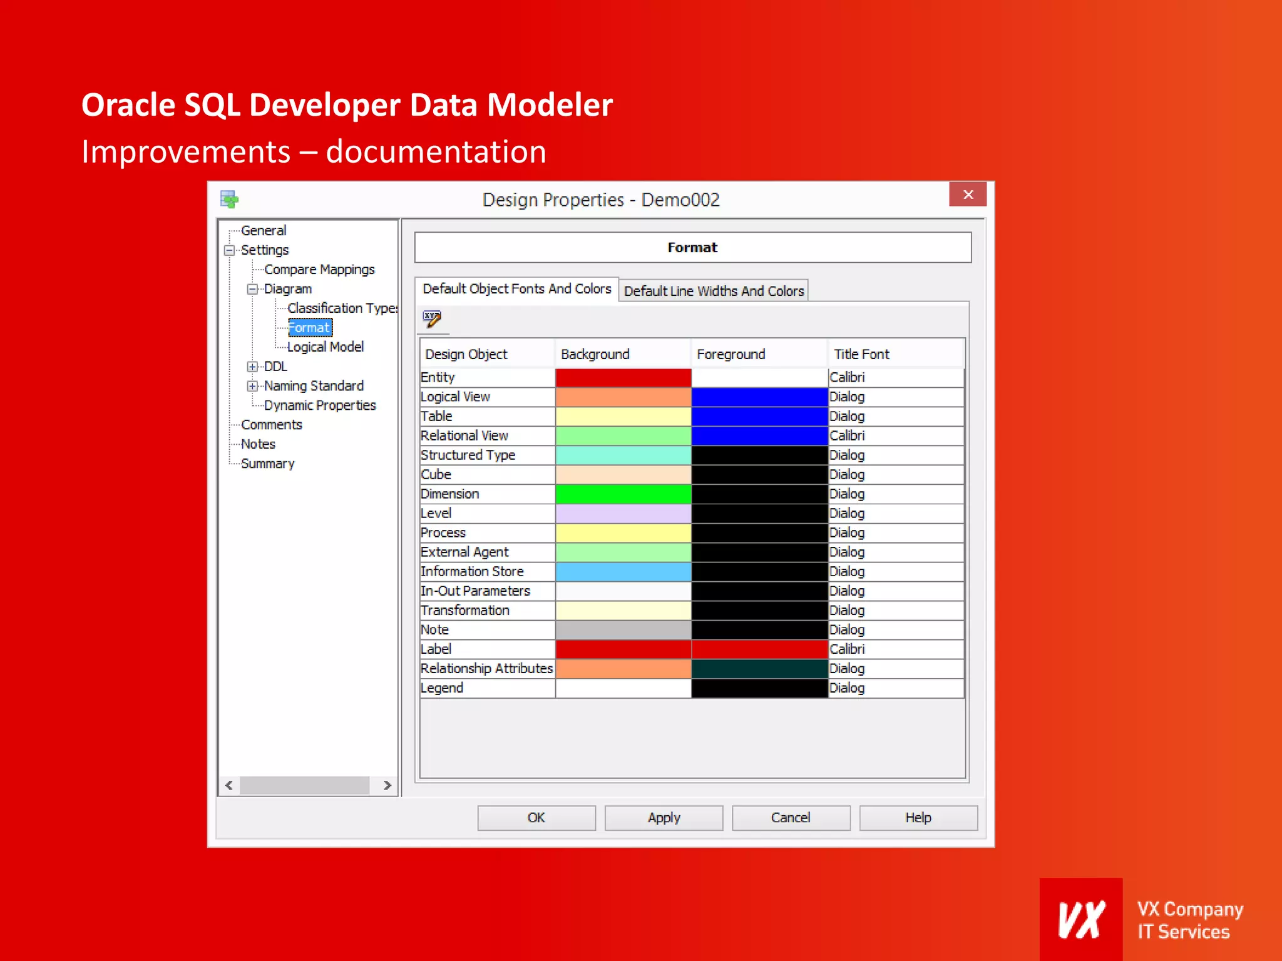Collapse the Settings tree node
Viewport: 1282px width, 961px height.
coord(230,250)
